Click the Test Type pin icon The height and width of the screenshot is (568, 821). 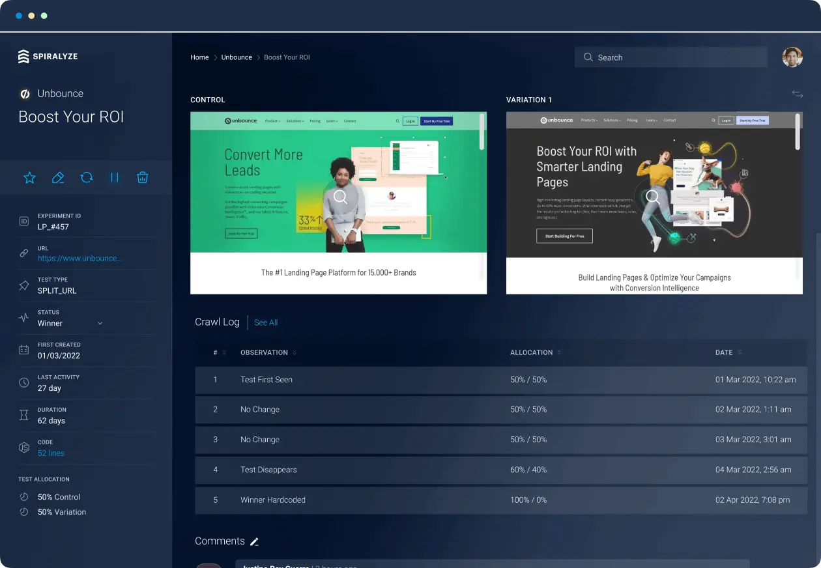(24, 285)
